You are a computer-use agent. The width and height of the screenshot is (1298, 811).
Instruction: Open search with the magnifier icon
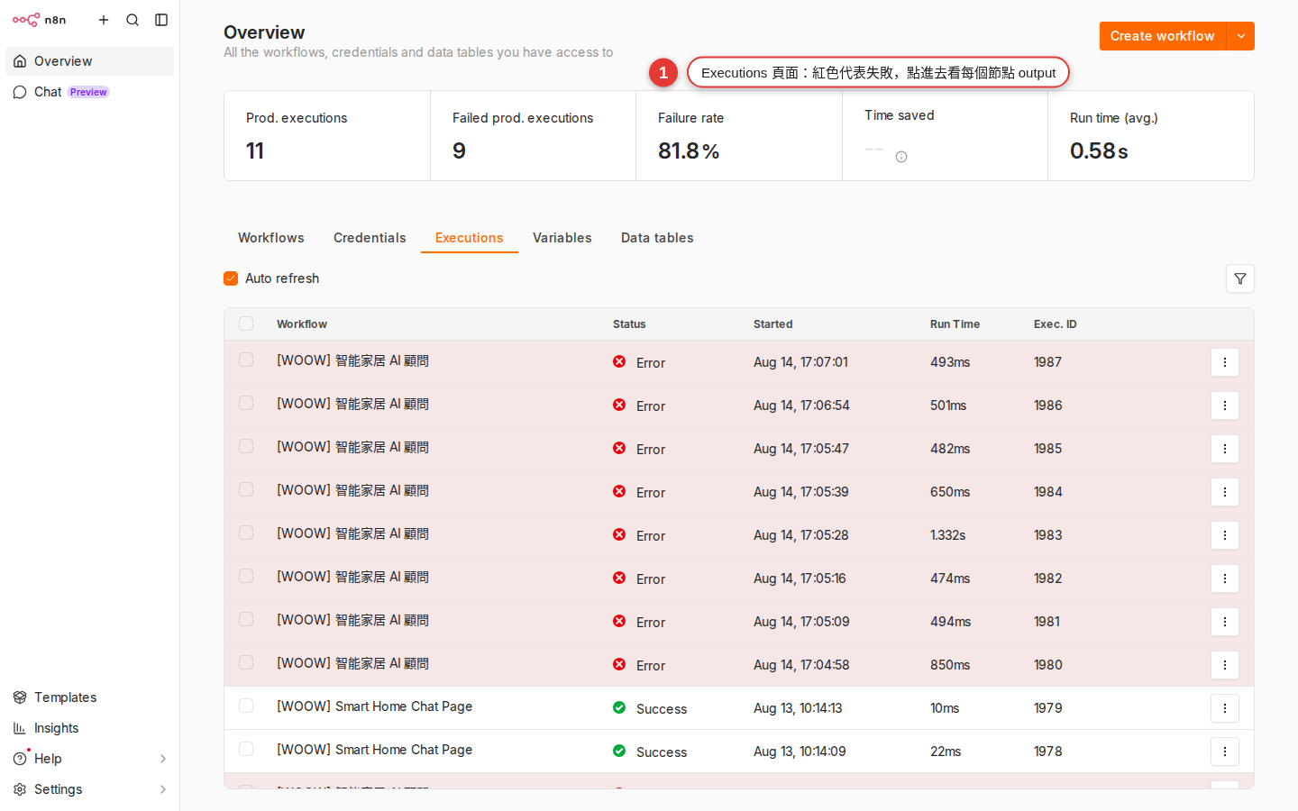pyautogui.click(x=133, y=20)
